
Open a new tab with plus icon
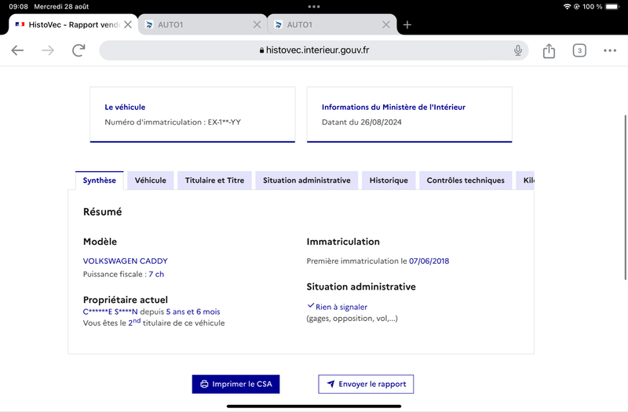[x=407, y=25]
